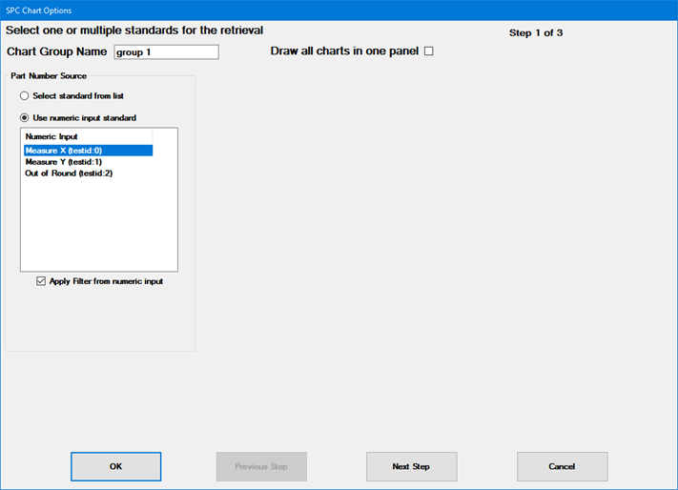Pick Measure Y (testid:1) entry
This screenshot has width=678, height=490.
tap(64, 162)
